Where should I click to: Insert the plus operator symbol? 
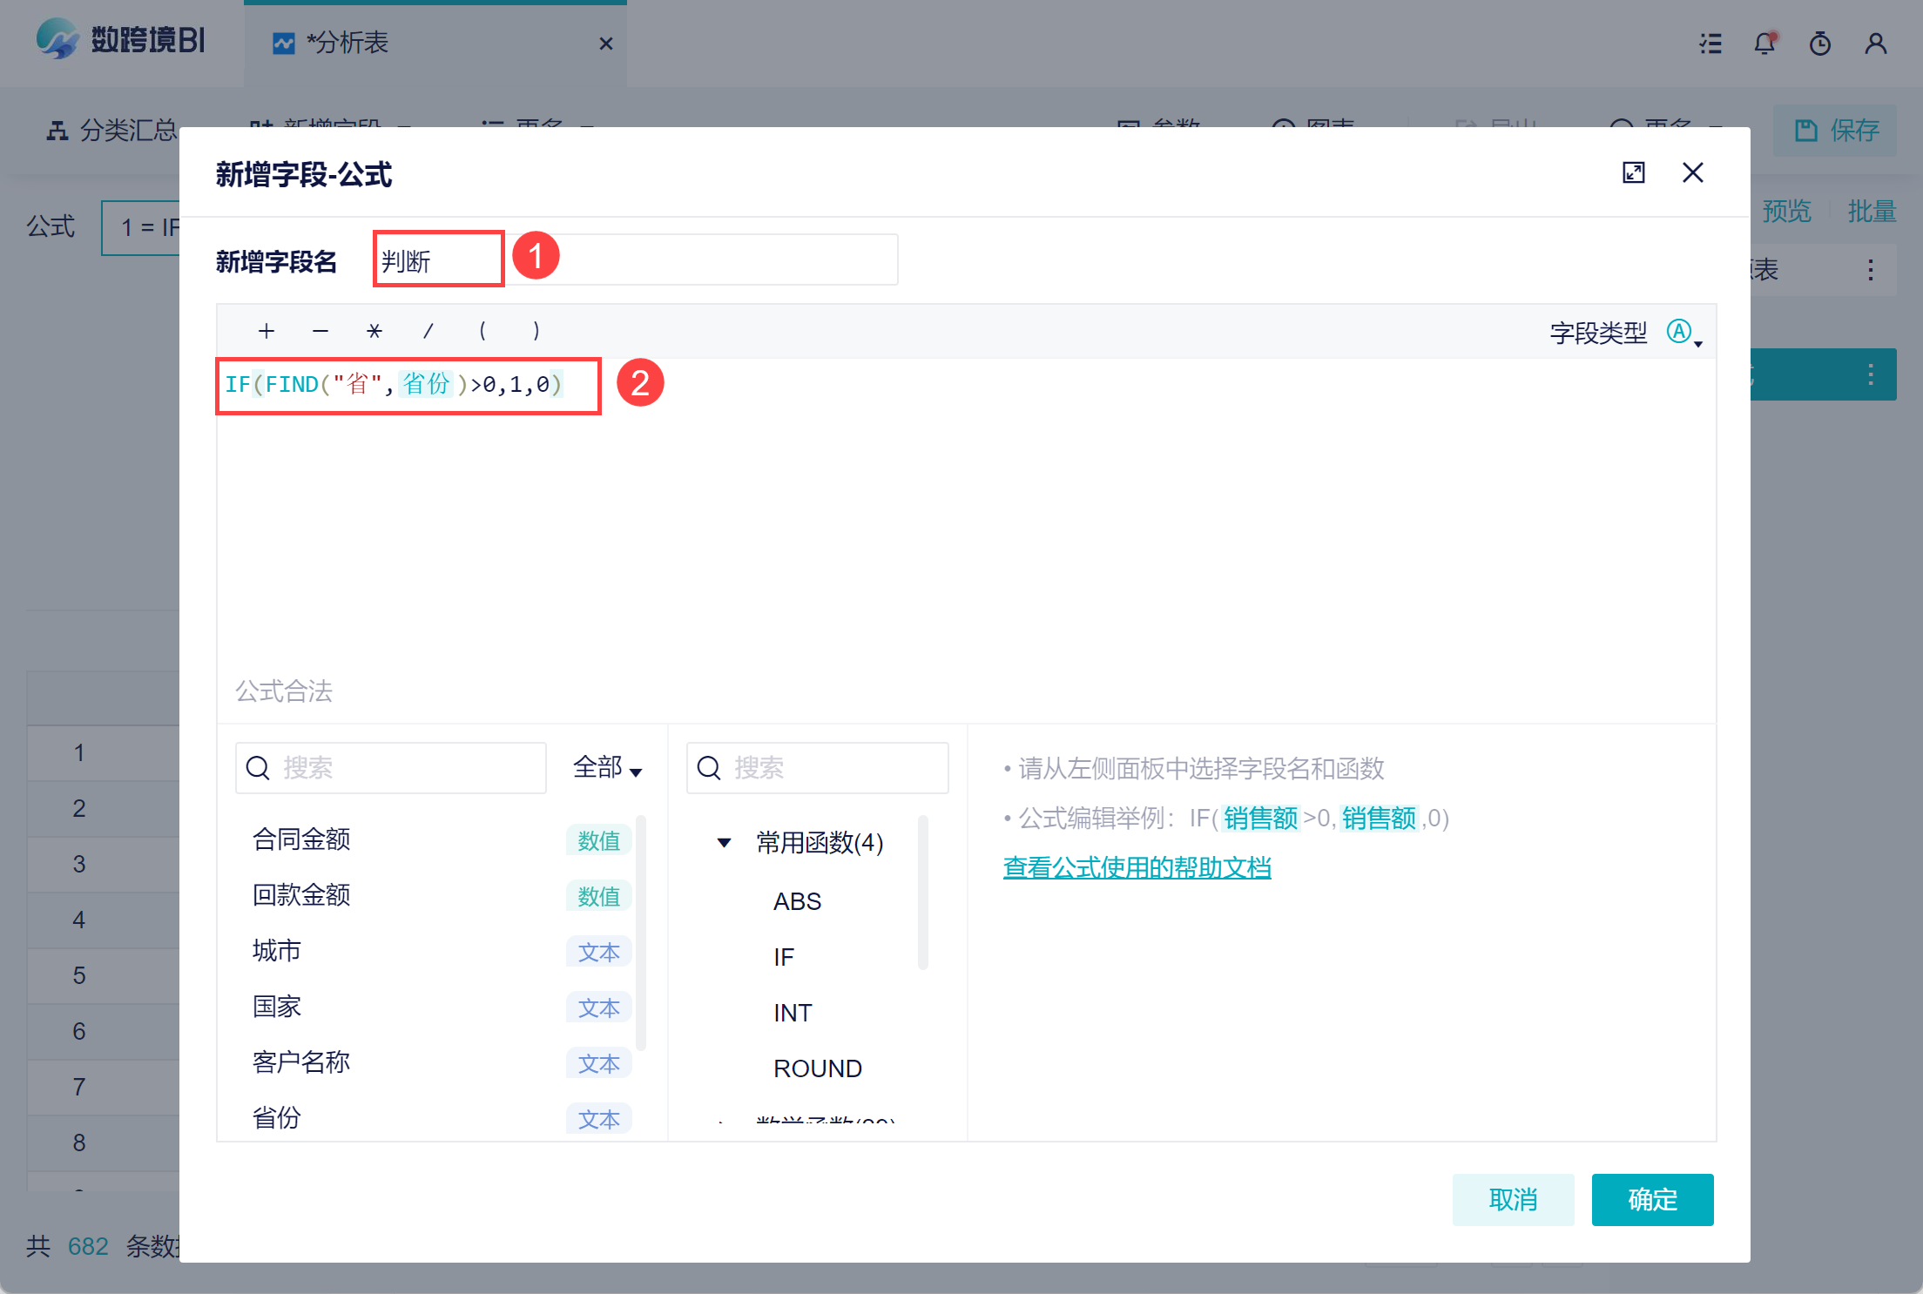click(x=267, y=331)
